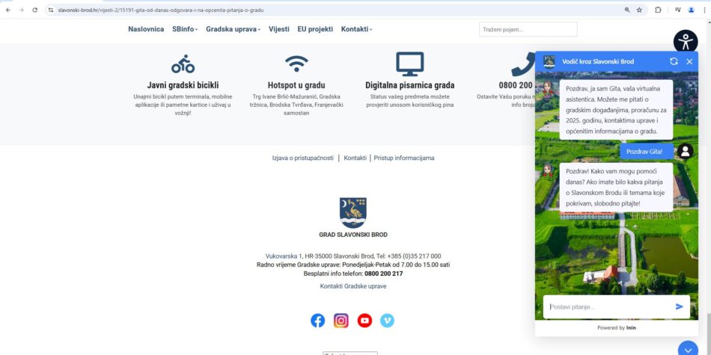Expand the SBinfo dropdown menu
Screen dimensions: 711x355
[x=185, y=29]
